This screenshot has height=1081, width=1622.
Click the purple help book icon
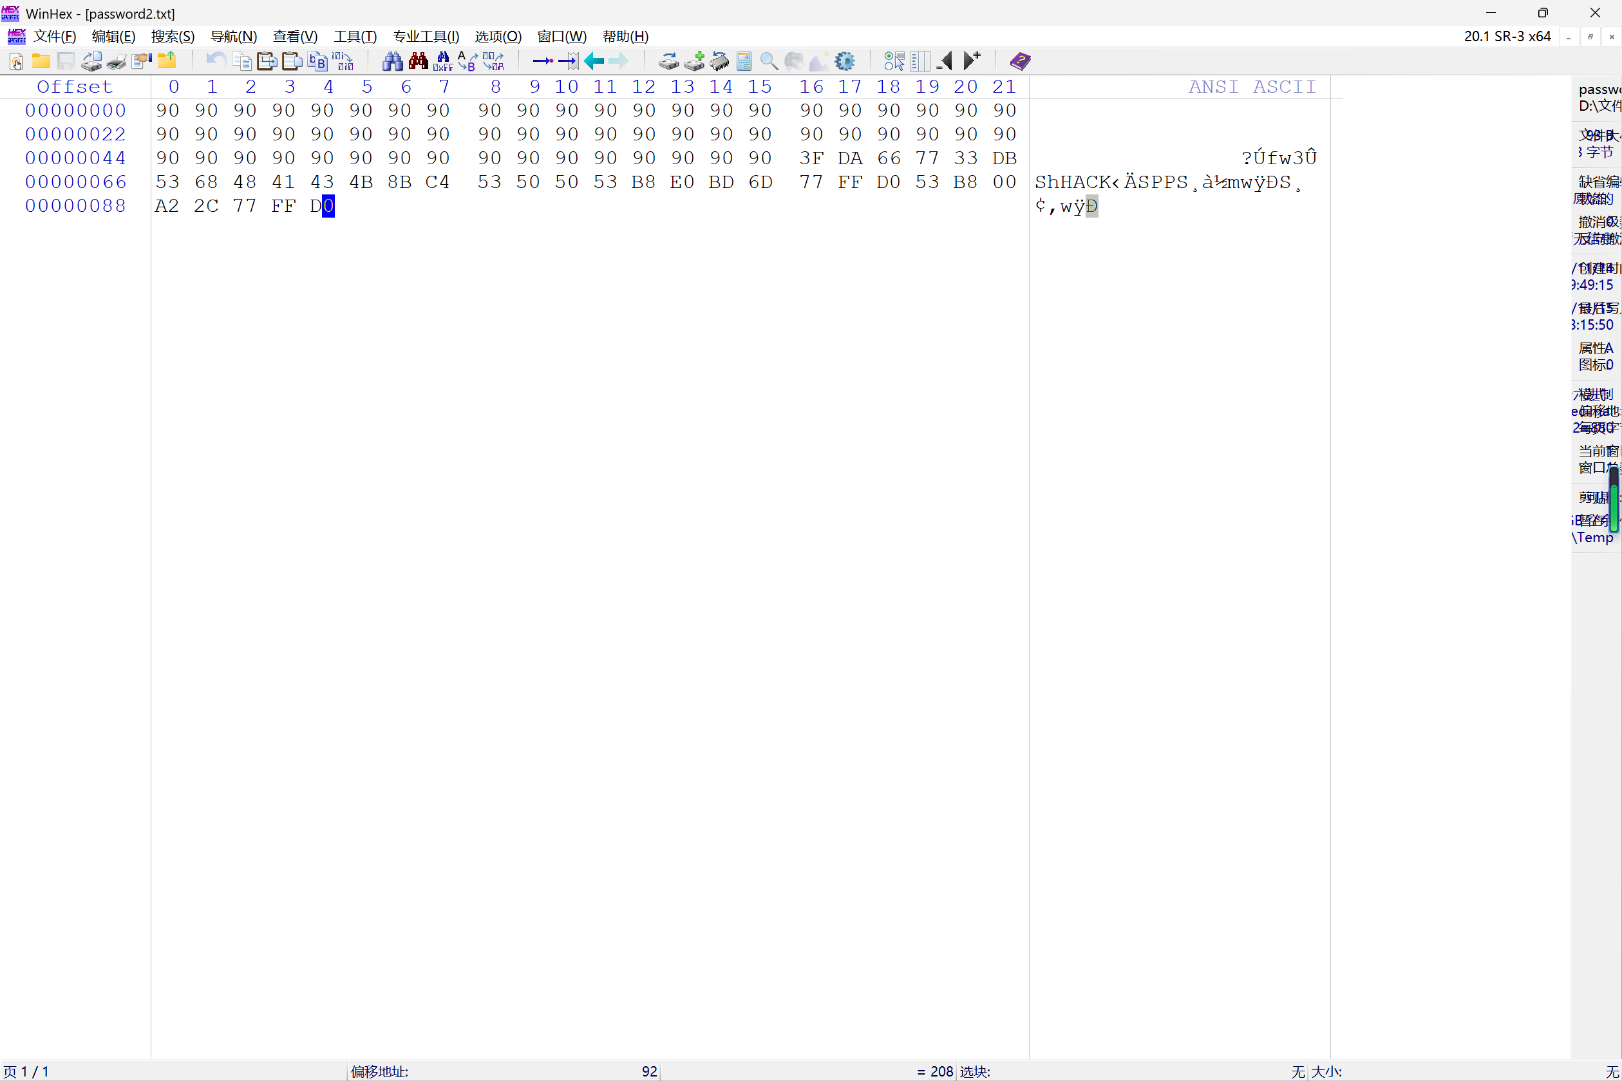[1019, 61]
